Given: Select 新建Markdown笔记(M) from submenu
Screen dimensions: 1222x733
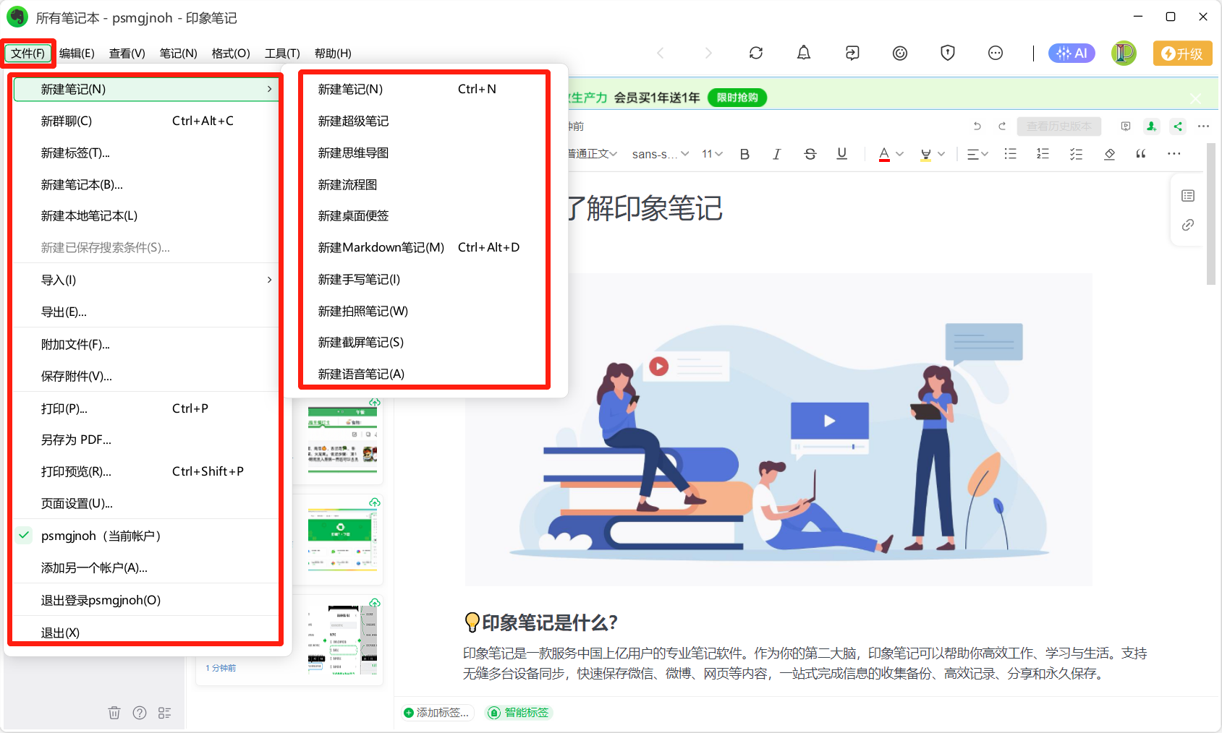Looking at the screenshot, I should (425, 247).
